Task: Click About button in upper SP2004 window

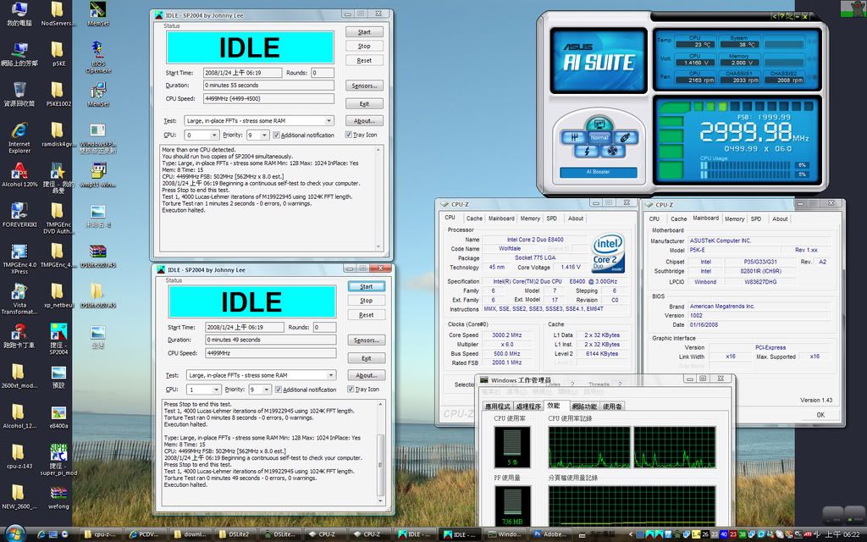Action: coord(364,120)
